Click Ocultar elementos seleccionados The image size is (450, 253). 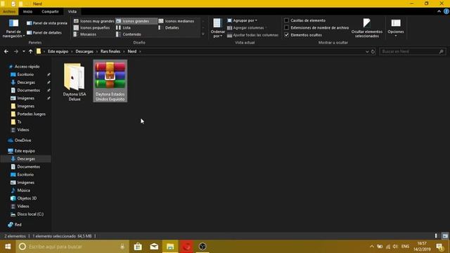(x=367, y=28)
